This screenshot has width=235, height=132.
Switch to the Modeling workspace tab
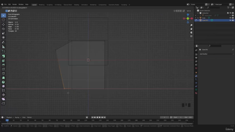(x=41, y=5)
